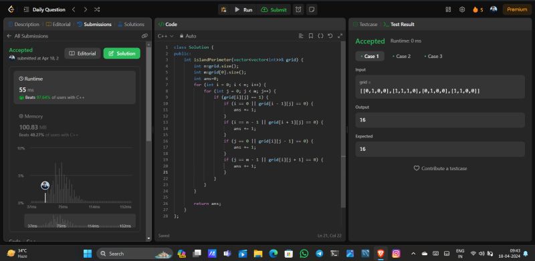Switch to the Editorial tab
535x261 pixels.
pyautogui.click(x=58, y=24)
